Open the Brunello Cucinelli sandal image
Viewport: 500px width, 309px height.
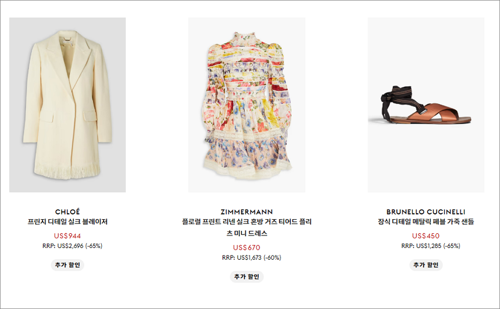click(426, 105)
